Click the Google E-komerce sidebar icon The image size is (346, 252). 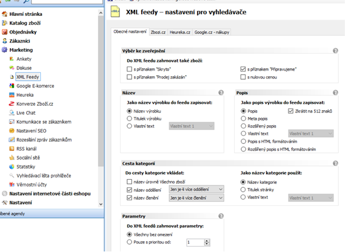coord(11,86)
